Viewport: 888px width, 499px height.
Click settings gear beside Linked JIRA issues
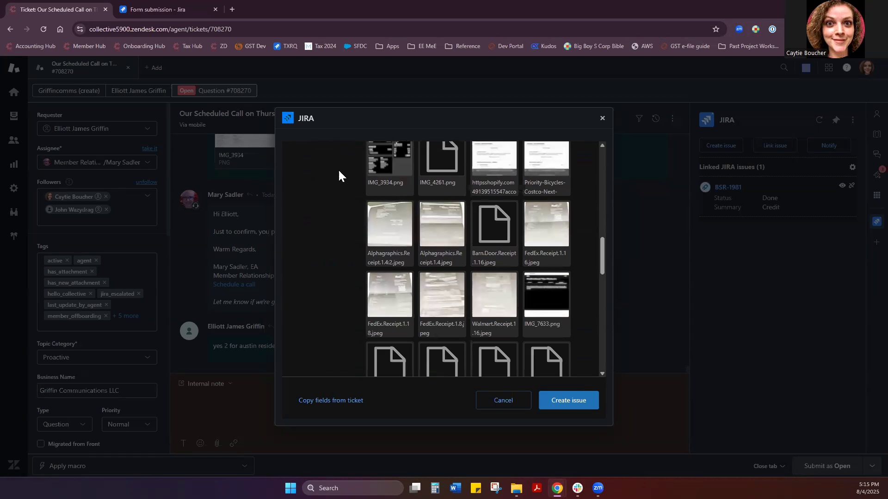pos(852,167)
